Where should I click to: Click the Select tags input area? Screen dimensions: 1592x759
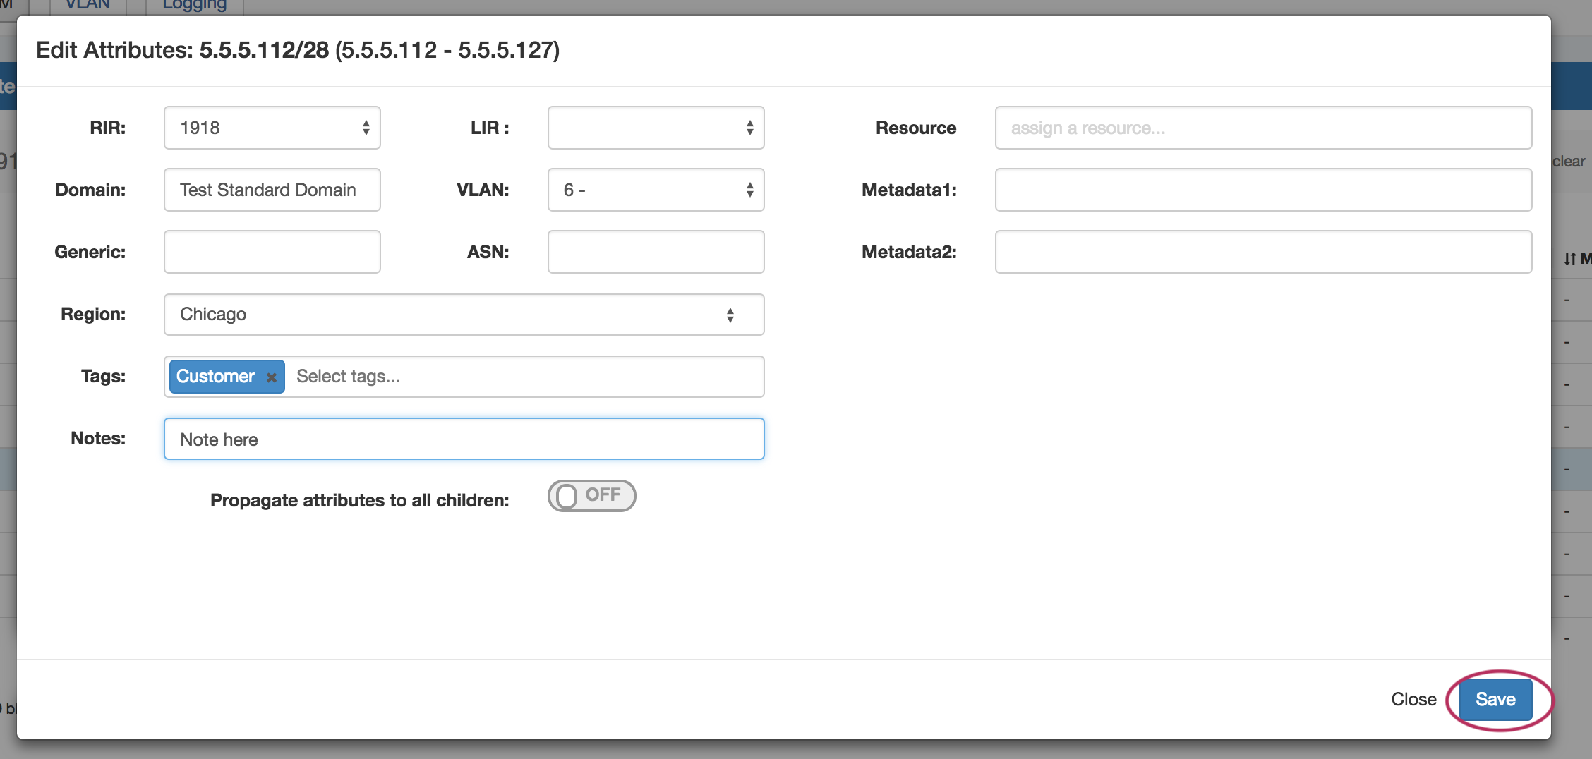522,377
